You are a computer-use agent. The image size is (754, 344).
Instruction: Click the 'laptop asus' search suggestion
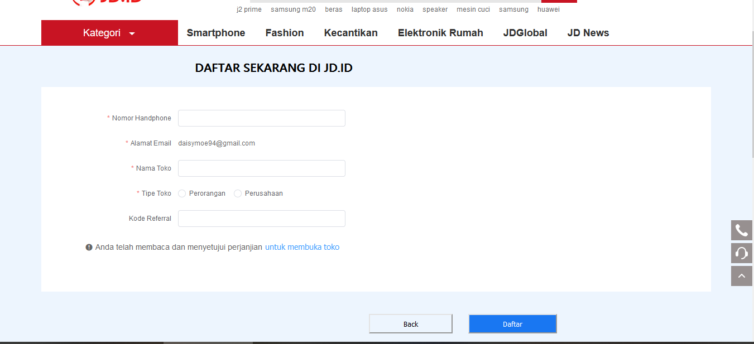click(x=369, y=9)
